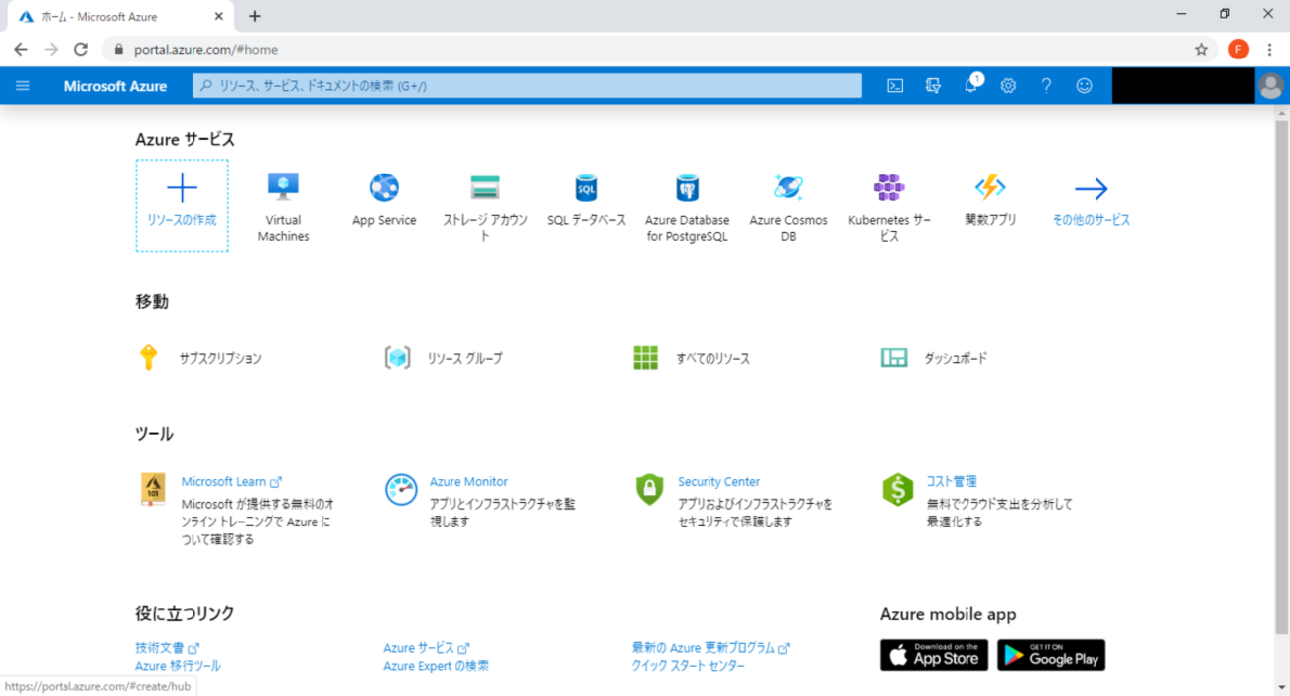The height and width of the screenshot is (696, 1290).
Task: Switch to the ホーム - Microsoft Azure tab
Action: [x=109, y=17]
